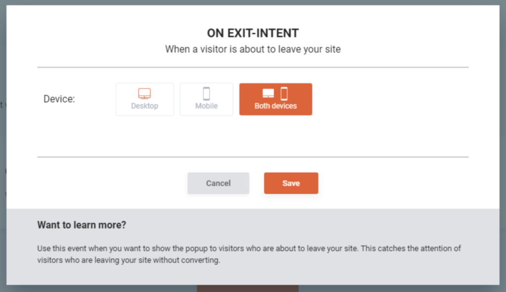Click the phone icon in Both devices
This screenshot has height=292, width=506.
point(284,94)
